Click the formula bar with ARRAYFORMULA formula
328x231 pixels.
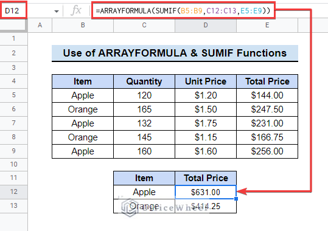(x=183, y=10)
